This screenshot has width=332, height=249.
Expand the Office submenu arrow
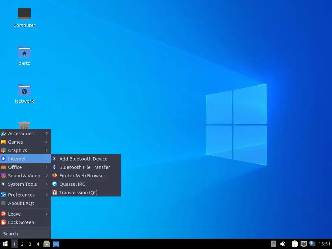point(47,167)
